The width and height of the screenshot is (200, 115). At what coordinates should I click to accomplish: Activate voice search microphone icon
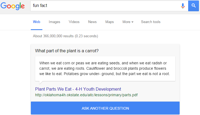pyautogui.click(x=183, y=6)
